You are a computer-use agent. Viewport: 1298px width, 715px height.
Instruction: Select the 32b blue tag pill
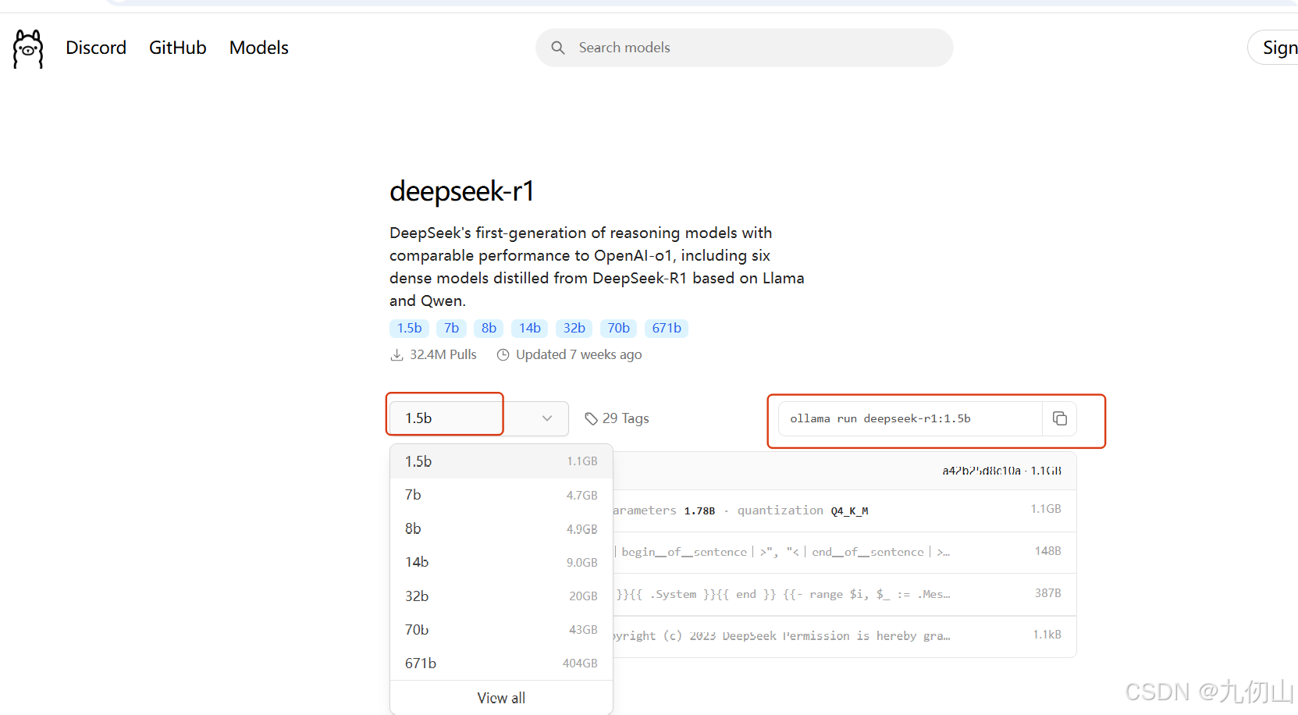574,328
